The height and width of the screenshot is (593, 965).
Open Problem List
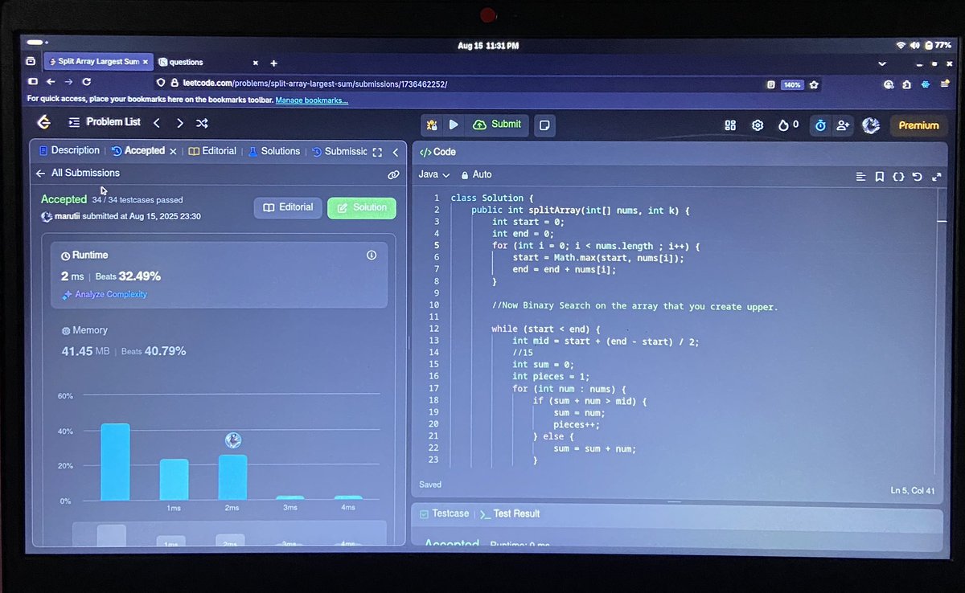point(105,122)
